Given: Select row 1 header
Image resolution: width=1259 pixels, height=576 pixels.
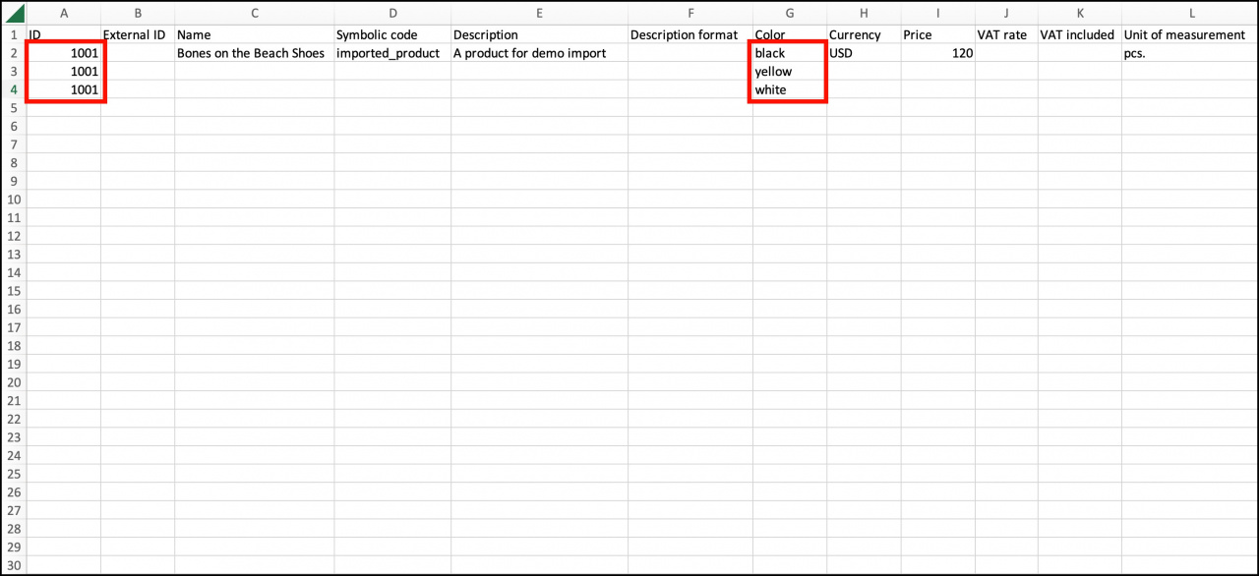Looking at the screenshot, I should pyautogui.click(x=14, y=34).
